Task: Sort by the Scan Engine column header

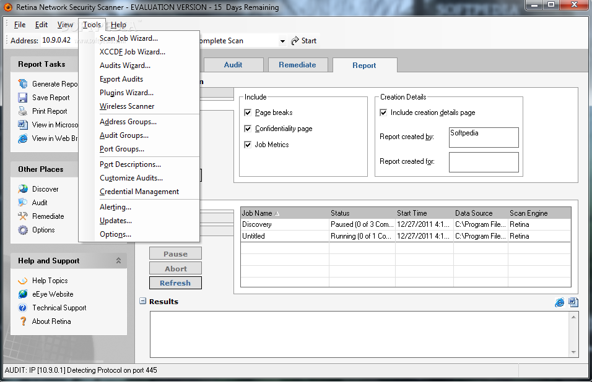Action: click(x=539, y=213)
